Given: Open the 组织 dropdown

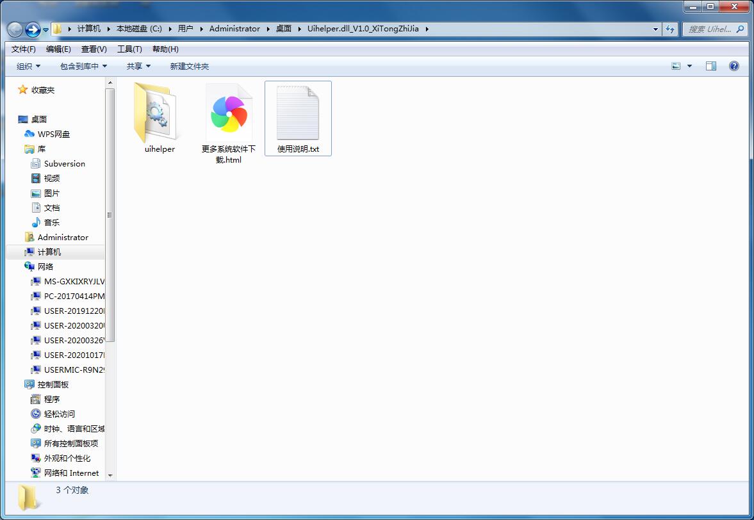Looking at the screenshot, I should click(28, 67).
